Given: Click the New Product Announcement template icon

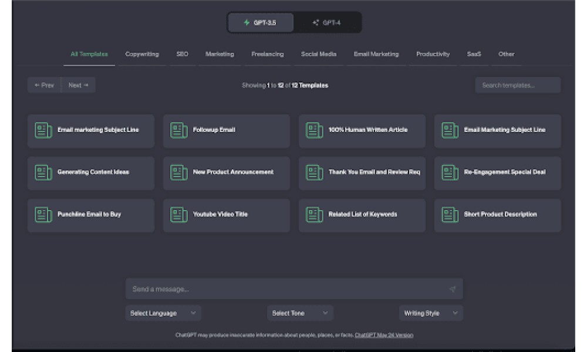Looking at the screenshot, I should coord(178,172).
